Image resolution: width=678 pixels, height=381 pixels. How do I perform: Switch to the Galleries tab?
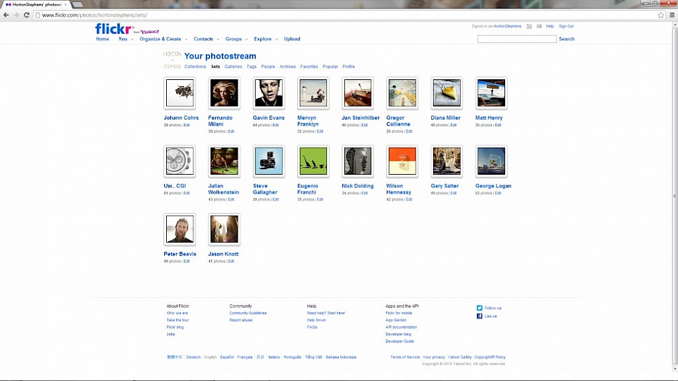pos(233,67)
